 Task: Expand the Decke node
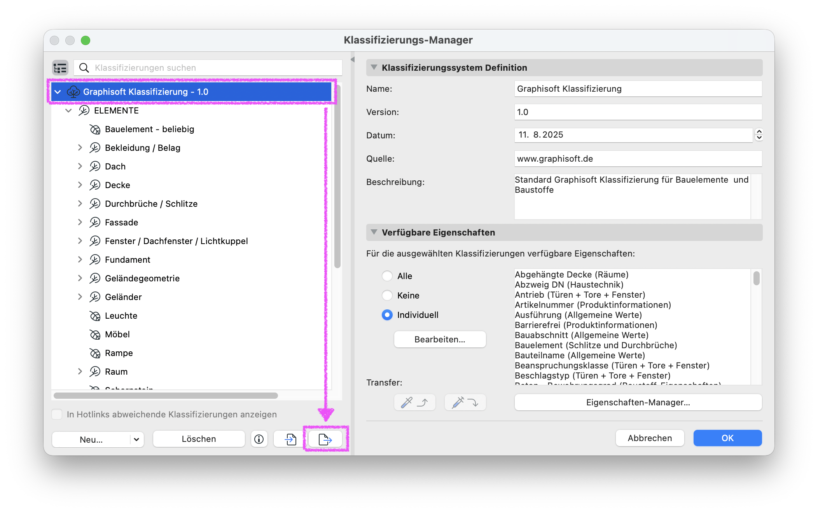point(80,185)
